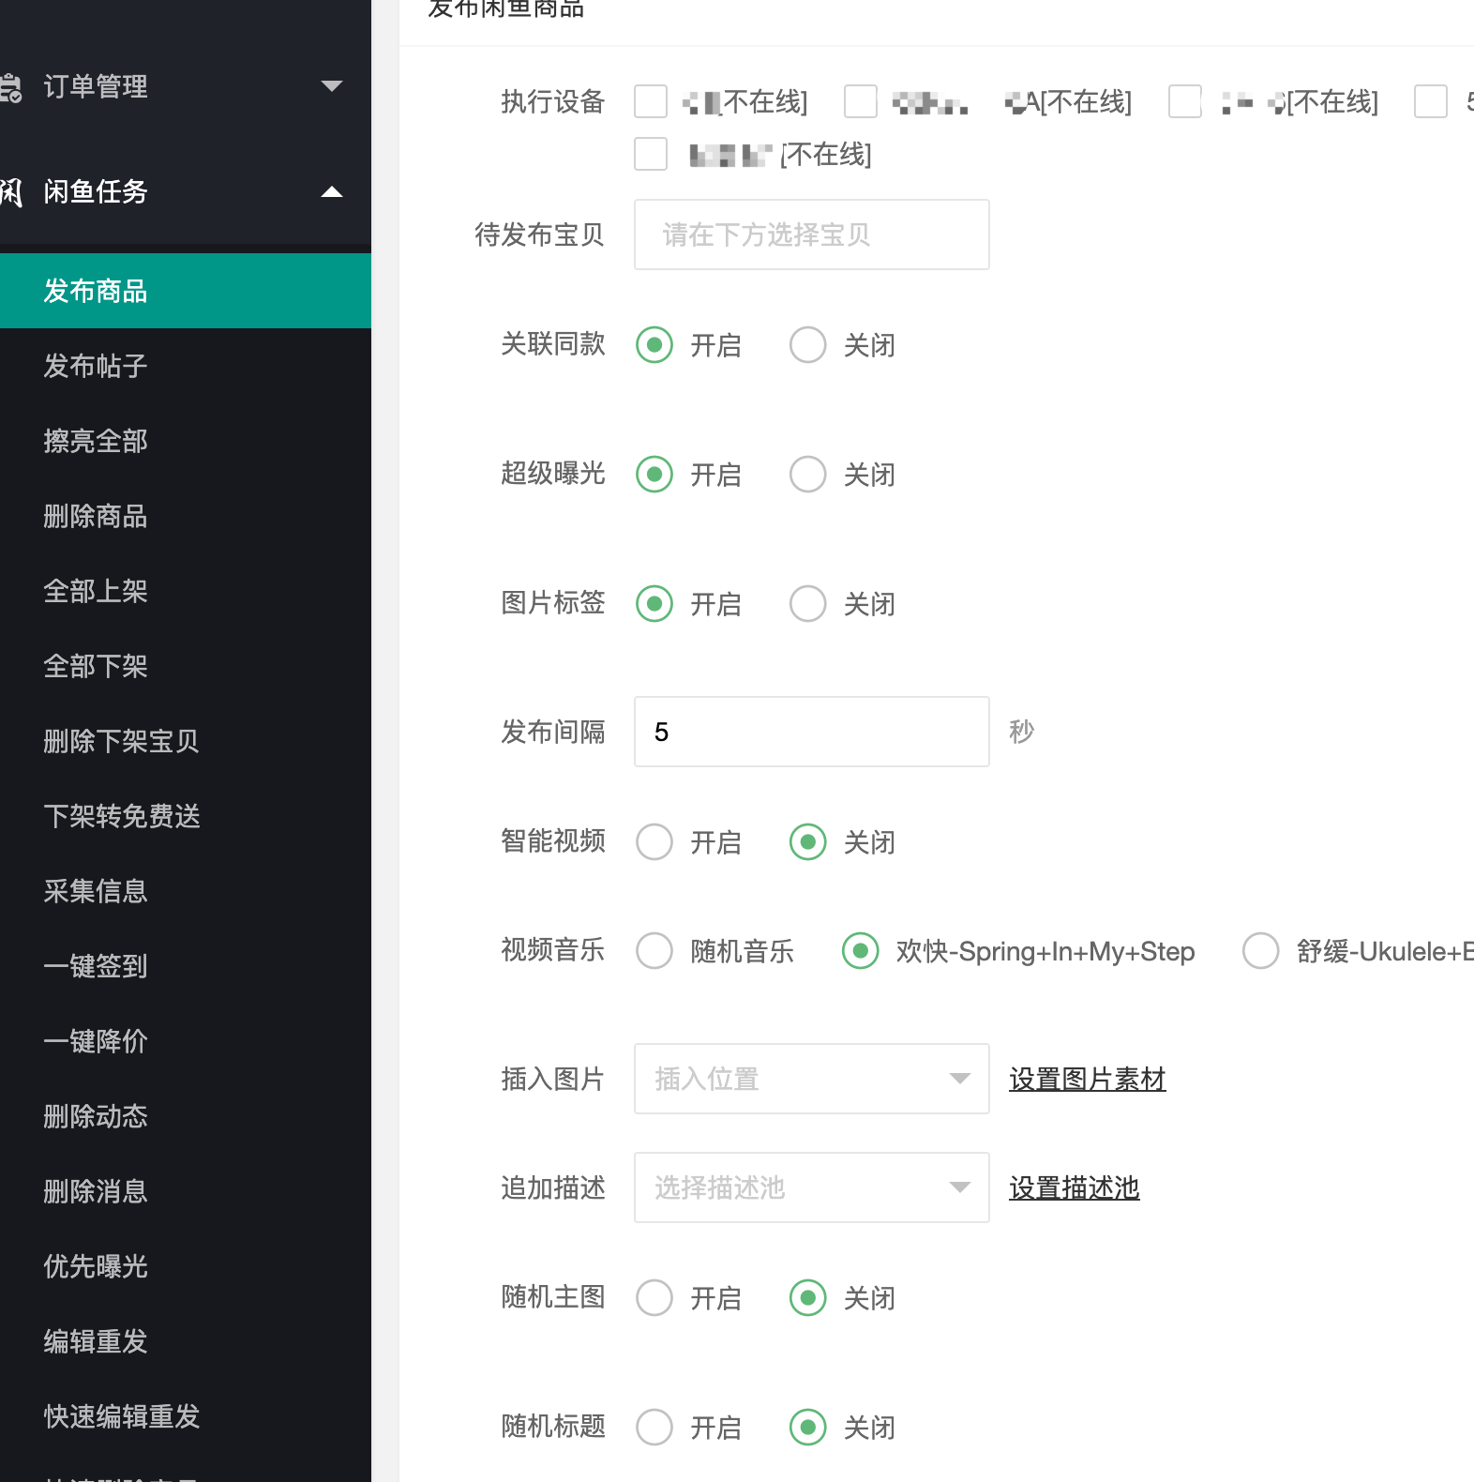Set 关联同款 to 关闭
The width and height of the screenshot is (1474, 1482).
tap(807, 345)
